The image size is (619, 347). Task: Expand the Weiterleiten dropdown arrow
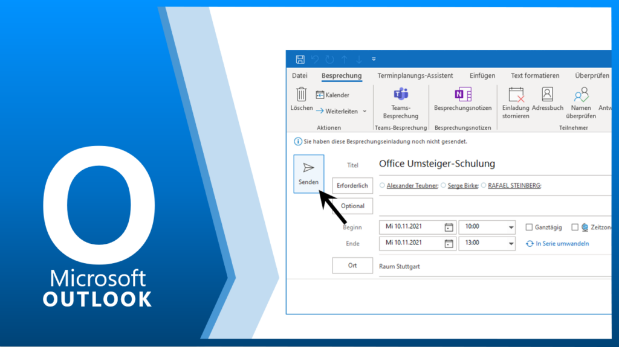tap(365, 111)
